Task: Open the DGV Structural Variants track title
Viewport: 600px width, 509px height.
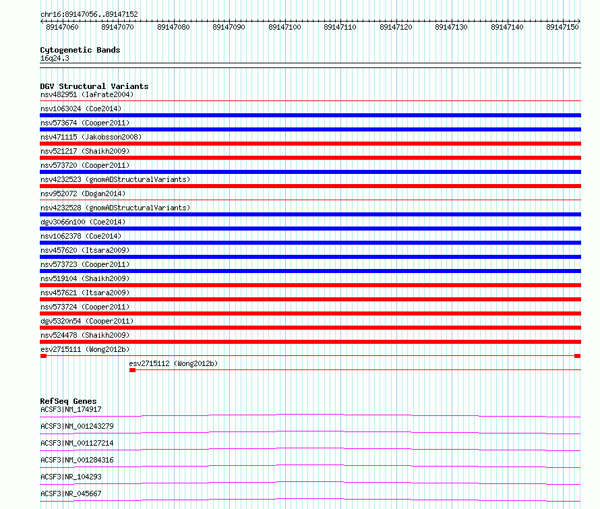Action: click(94, 86)
